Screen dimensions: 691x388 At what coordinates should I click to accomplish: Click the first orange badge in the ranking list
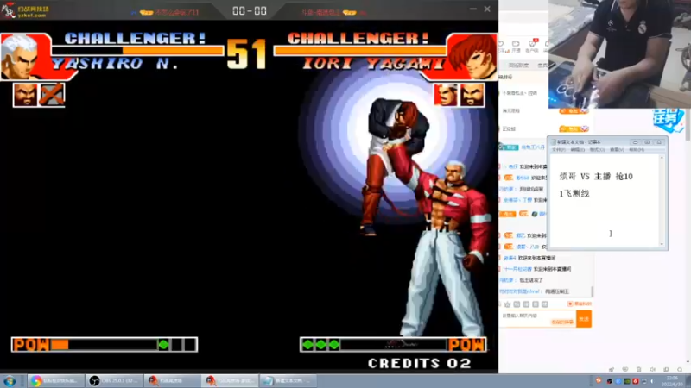[574, 111]
